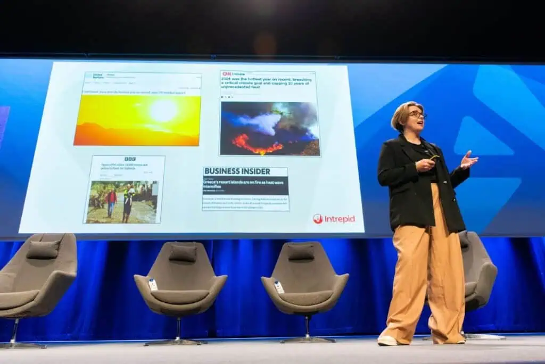This screenshot has height=364, width=545.
Task: Click the BUSINESS INSIDER masthead
Action: point(237,171)
